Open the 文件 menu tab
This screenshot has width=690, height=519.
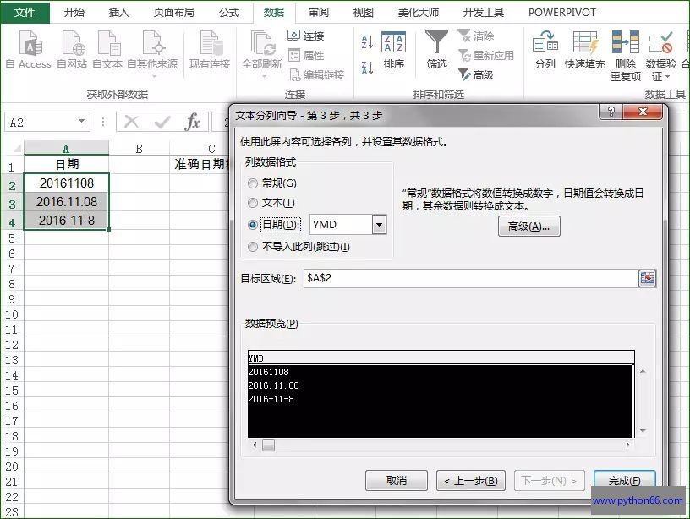[25, 13]
